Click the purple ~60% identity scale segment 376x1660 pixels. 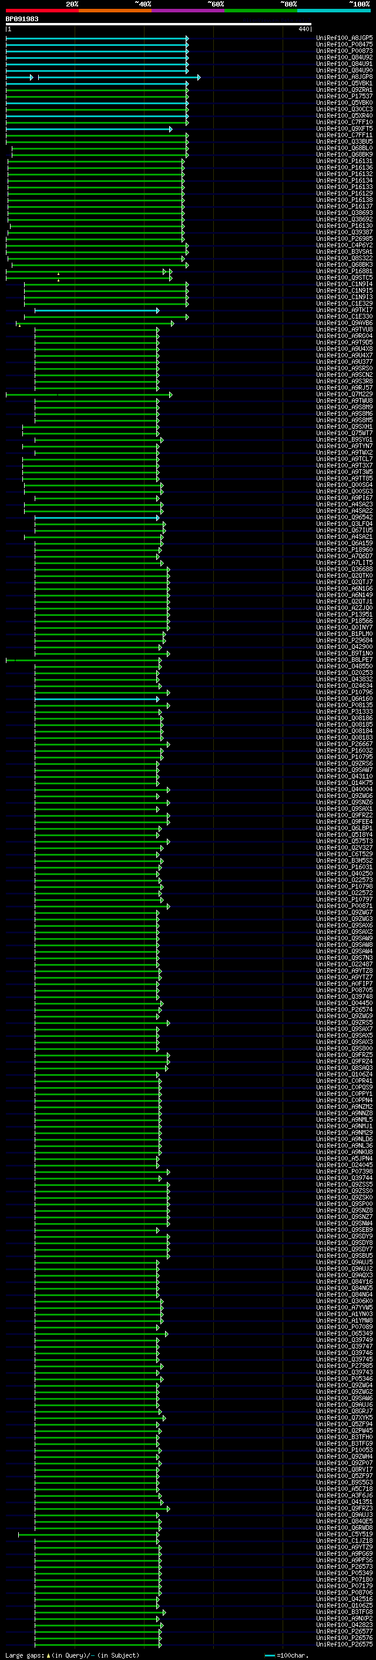(x=189, y=11)
